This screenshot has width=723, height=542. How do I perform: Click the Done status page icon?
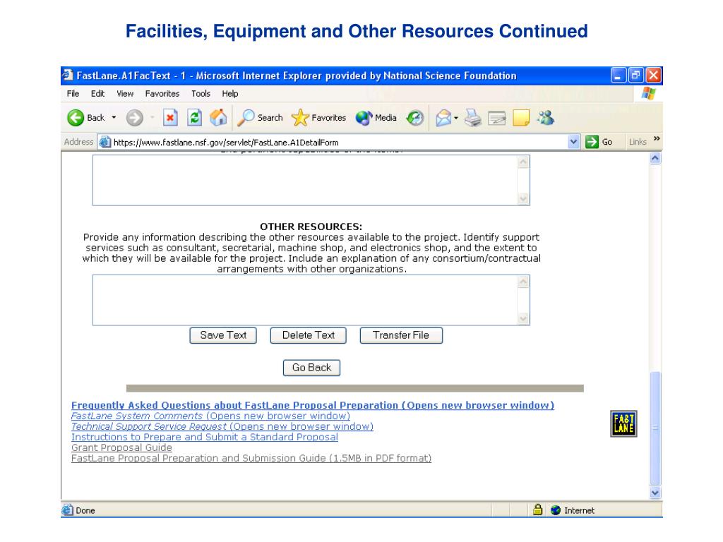[67, 510]
